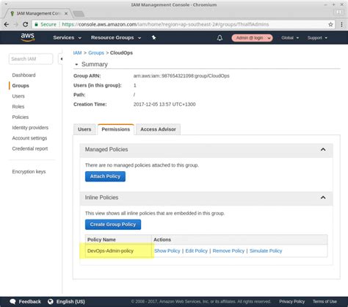Collapse the IAM sidebar arrow
This screenshot has height=307, width=348.
click(x=61, y=59)
